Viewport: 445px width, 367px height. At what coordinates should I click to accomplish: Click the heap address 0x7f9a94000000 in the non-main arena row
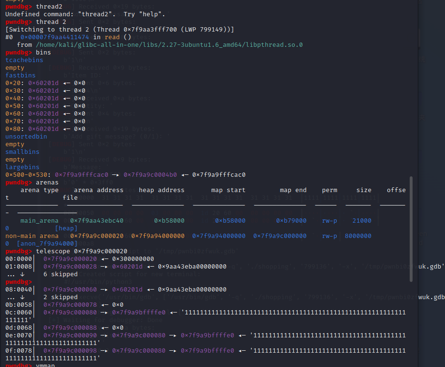158,236
